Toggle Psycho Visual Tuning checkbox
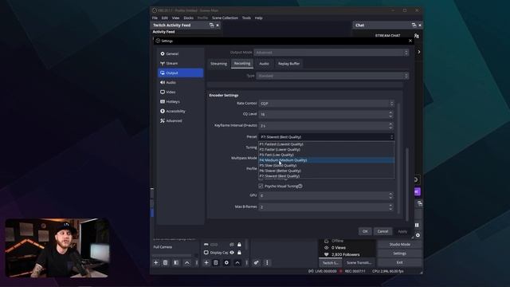This screenshot has height=287, width=510. pyautogui.click(x=261, y=186)
